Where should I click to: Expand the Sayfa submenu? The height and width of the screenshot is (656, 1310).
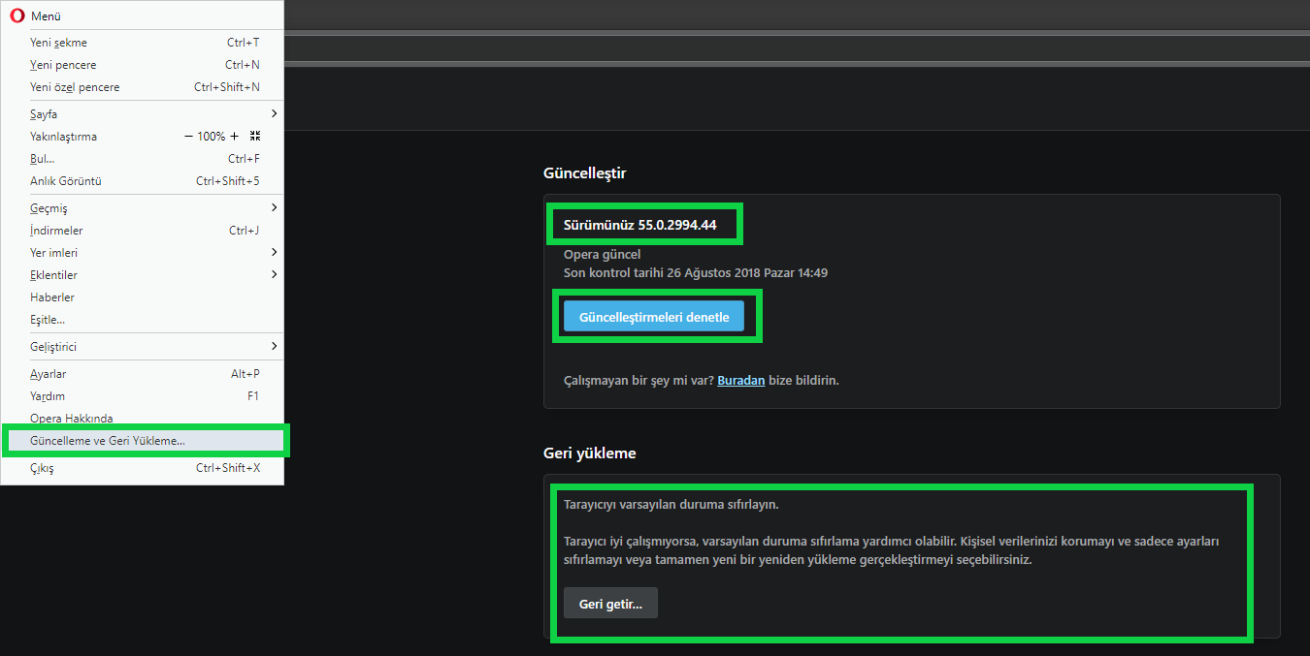coord(142,114)
